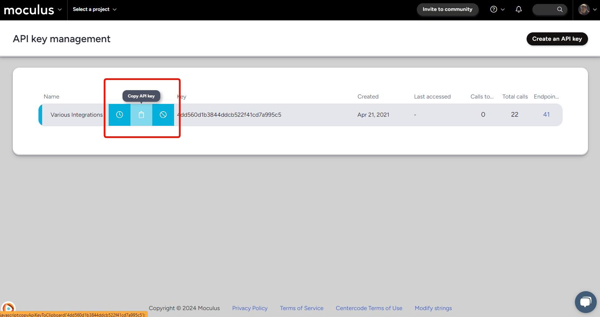Screen dimensions: 600x317
Task: Click Invite to community button
Action: [x=447, y=9]
